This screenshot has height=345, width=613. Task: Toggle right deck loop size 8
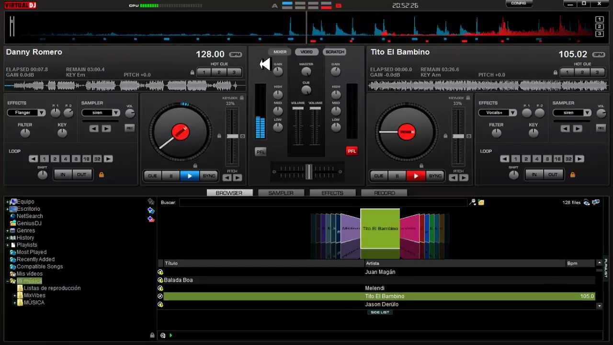(x=547, y=159)
